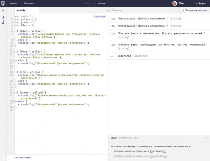Click Показать ответ button
The image size is (210, 161).
point(22,158)
